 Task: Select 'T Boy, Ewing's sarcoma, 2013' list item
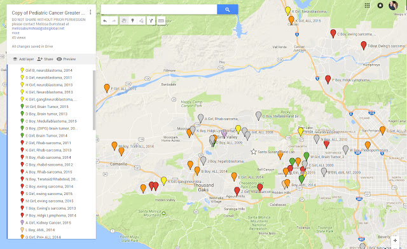pos(51,208)
